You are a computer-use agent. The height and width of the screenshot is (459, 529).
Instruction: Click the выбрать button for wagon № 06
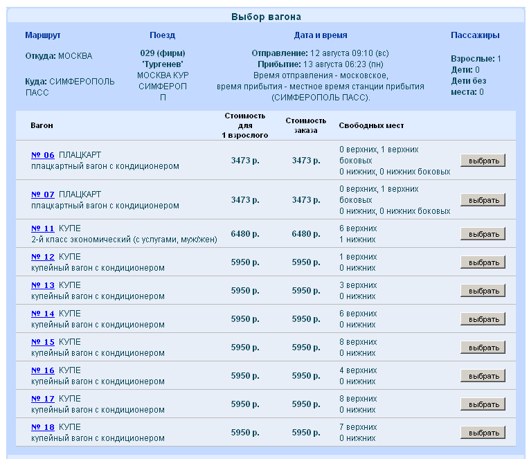click(x=483, y=161)
